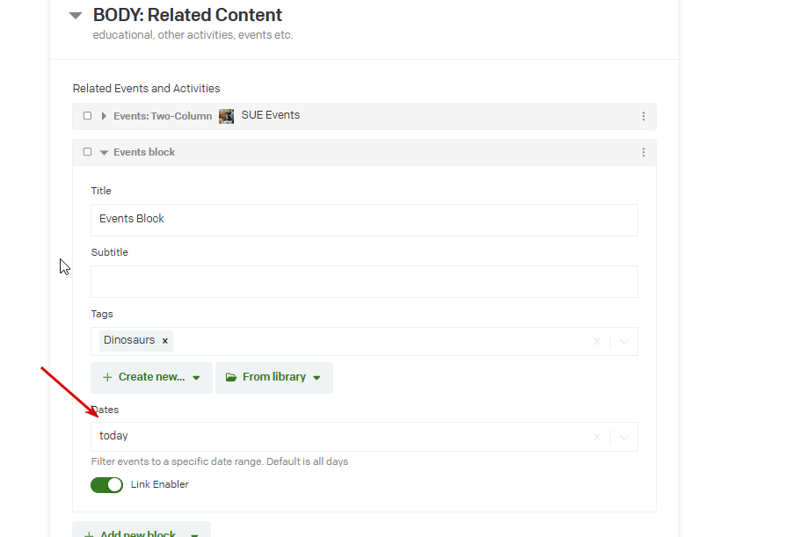
Task: Open options menu for Events: Two-Column
Action: point(643,116)
